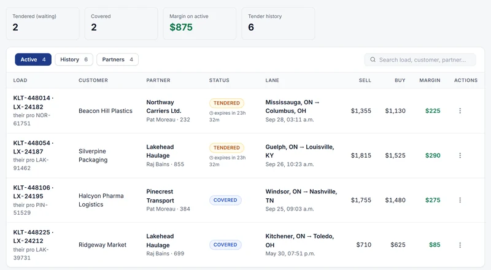Click COVERED badge for Ridgeway Market
The width and height of the screenshot is (491, 270).
coord(225,245)
